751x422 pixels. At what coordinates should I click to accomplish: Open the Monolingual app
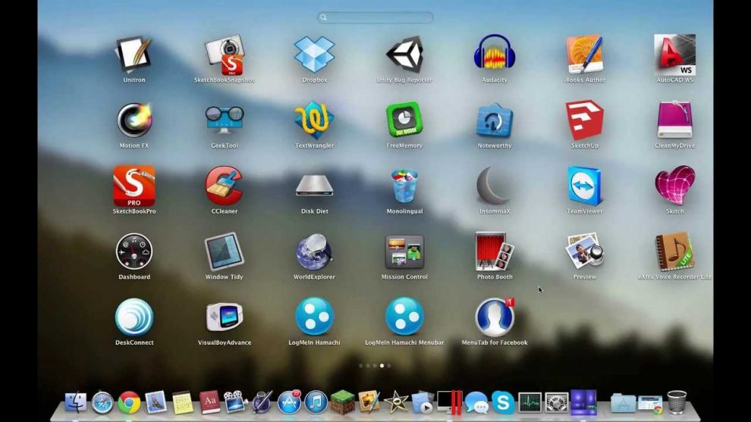[404, 186]
